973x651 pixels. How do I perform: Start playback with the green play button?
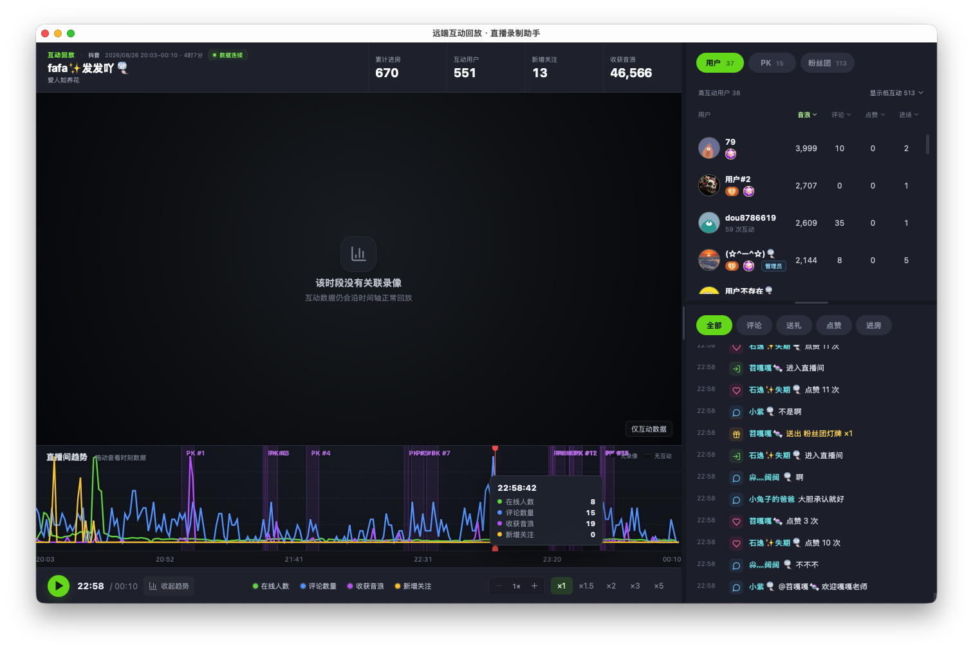tap(59, 586)
